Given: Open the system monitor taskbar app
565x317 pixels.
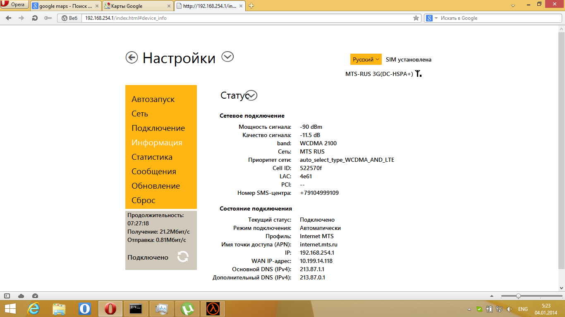Looking at the screenshot, I should (x=162, y=309).
